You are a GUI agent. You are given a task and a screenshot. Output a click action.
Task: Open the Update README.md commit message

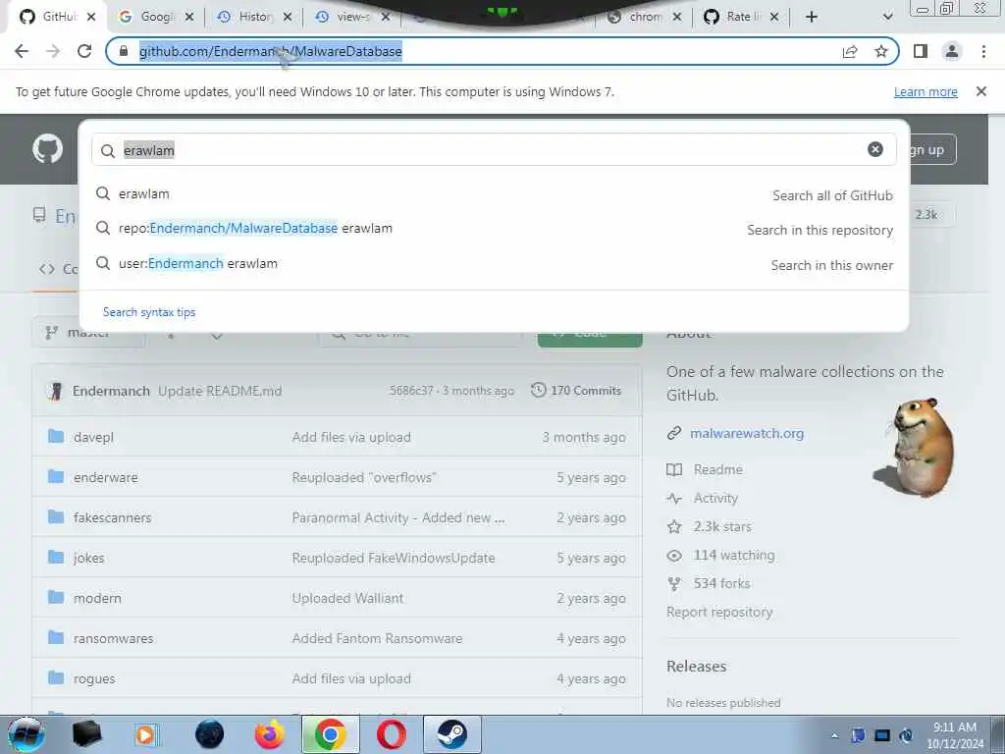click(x=220, y=391)
